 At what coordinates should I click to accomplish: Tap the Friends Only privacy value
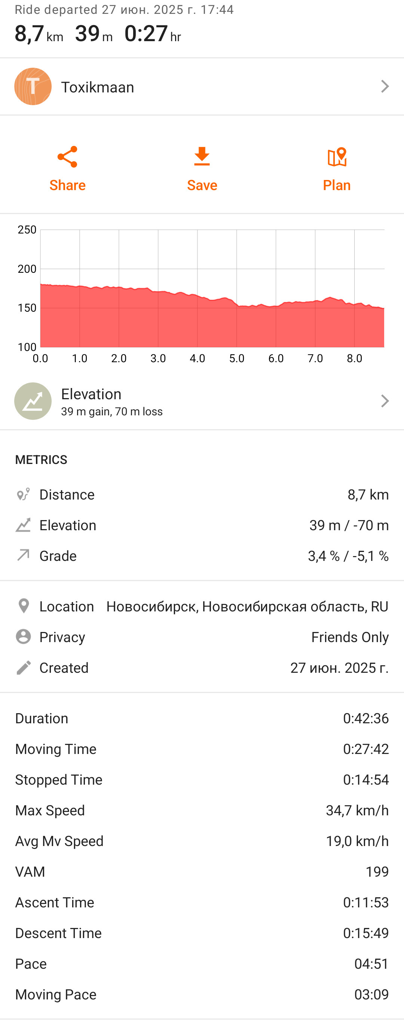tap(350, 637)
